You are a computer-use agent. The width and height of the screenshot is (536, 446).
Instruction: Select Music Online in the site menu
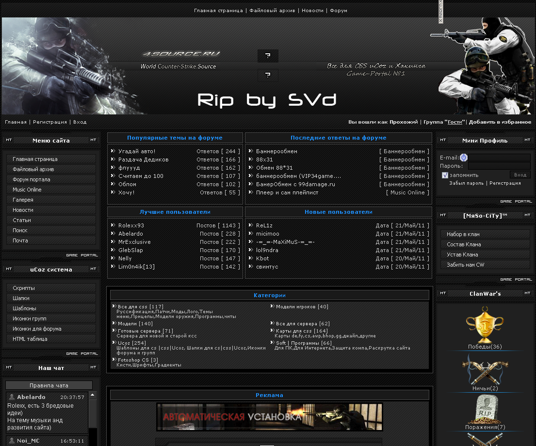[x=27, y=190]
